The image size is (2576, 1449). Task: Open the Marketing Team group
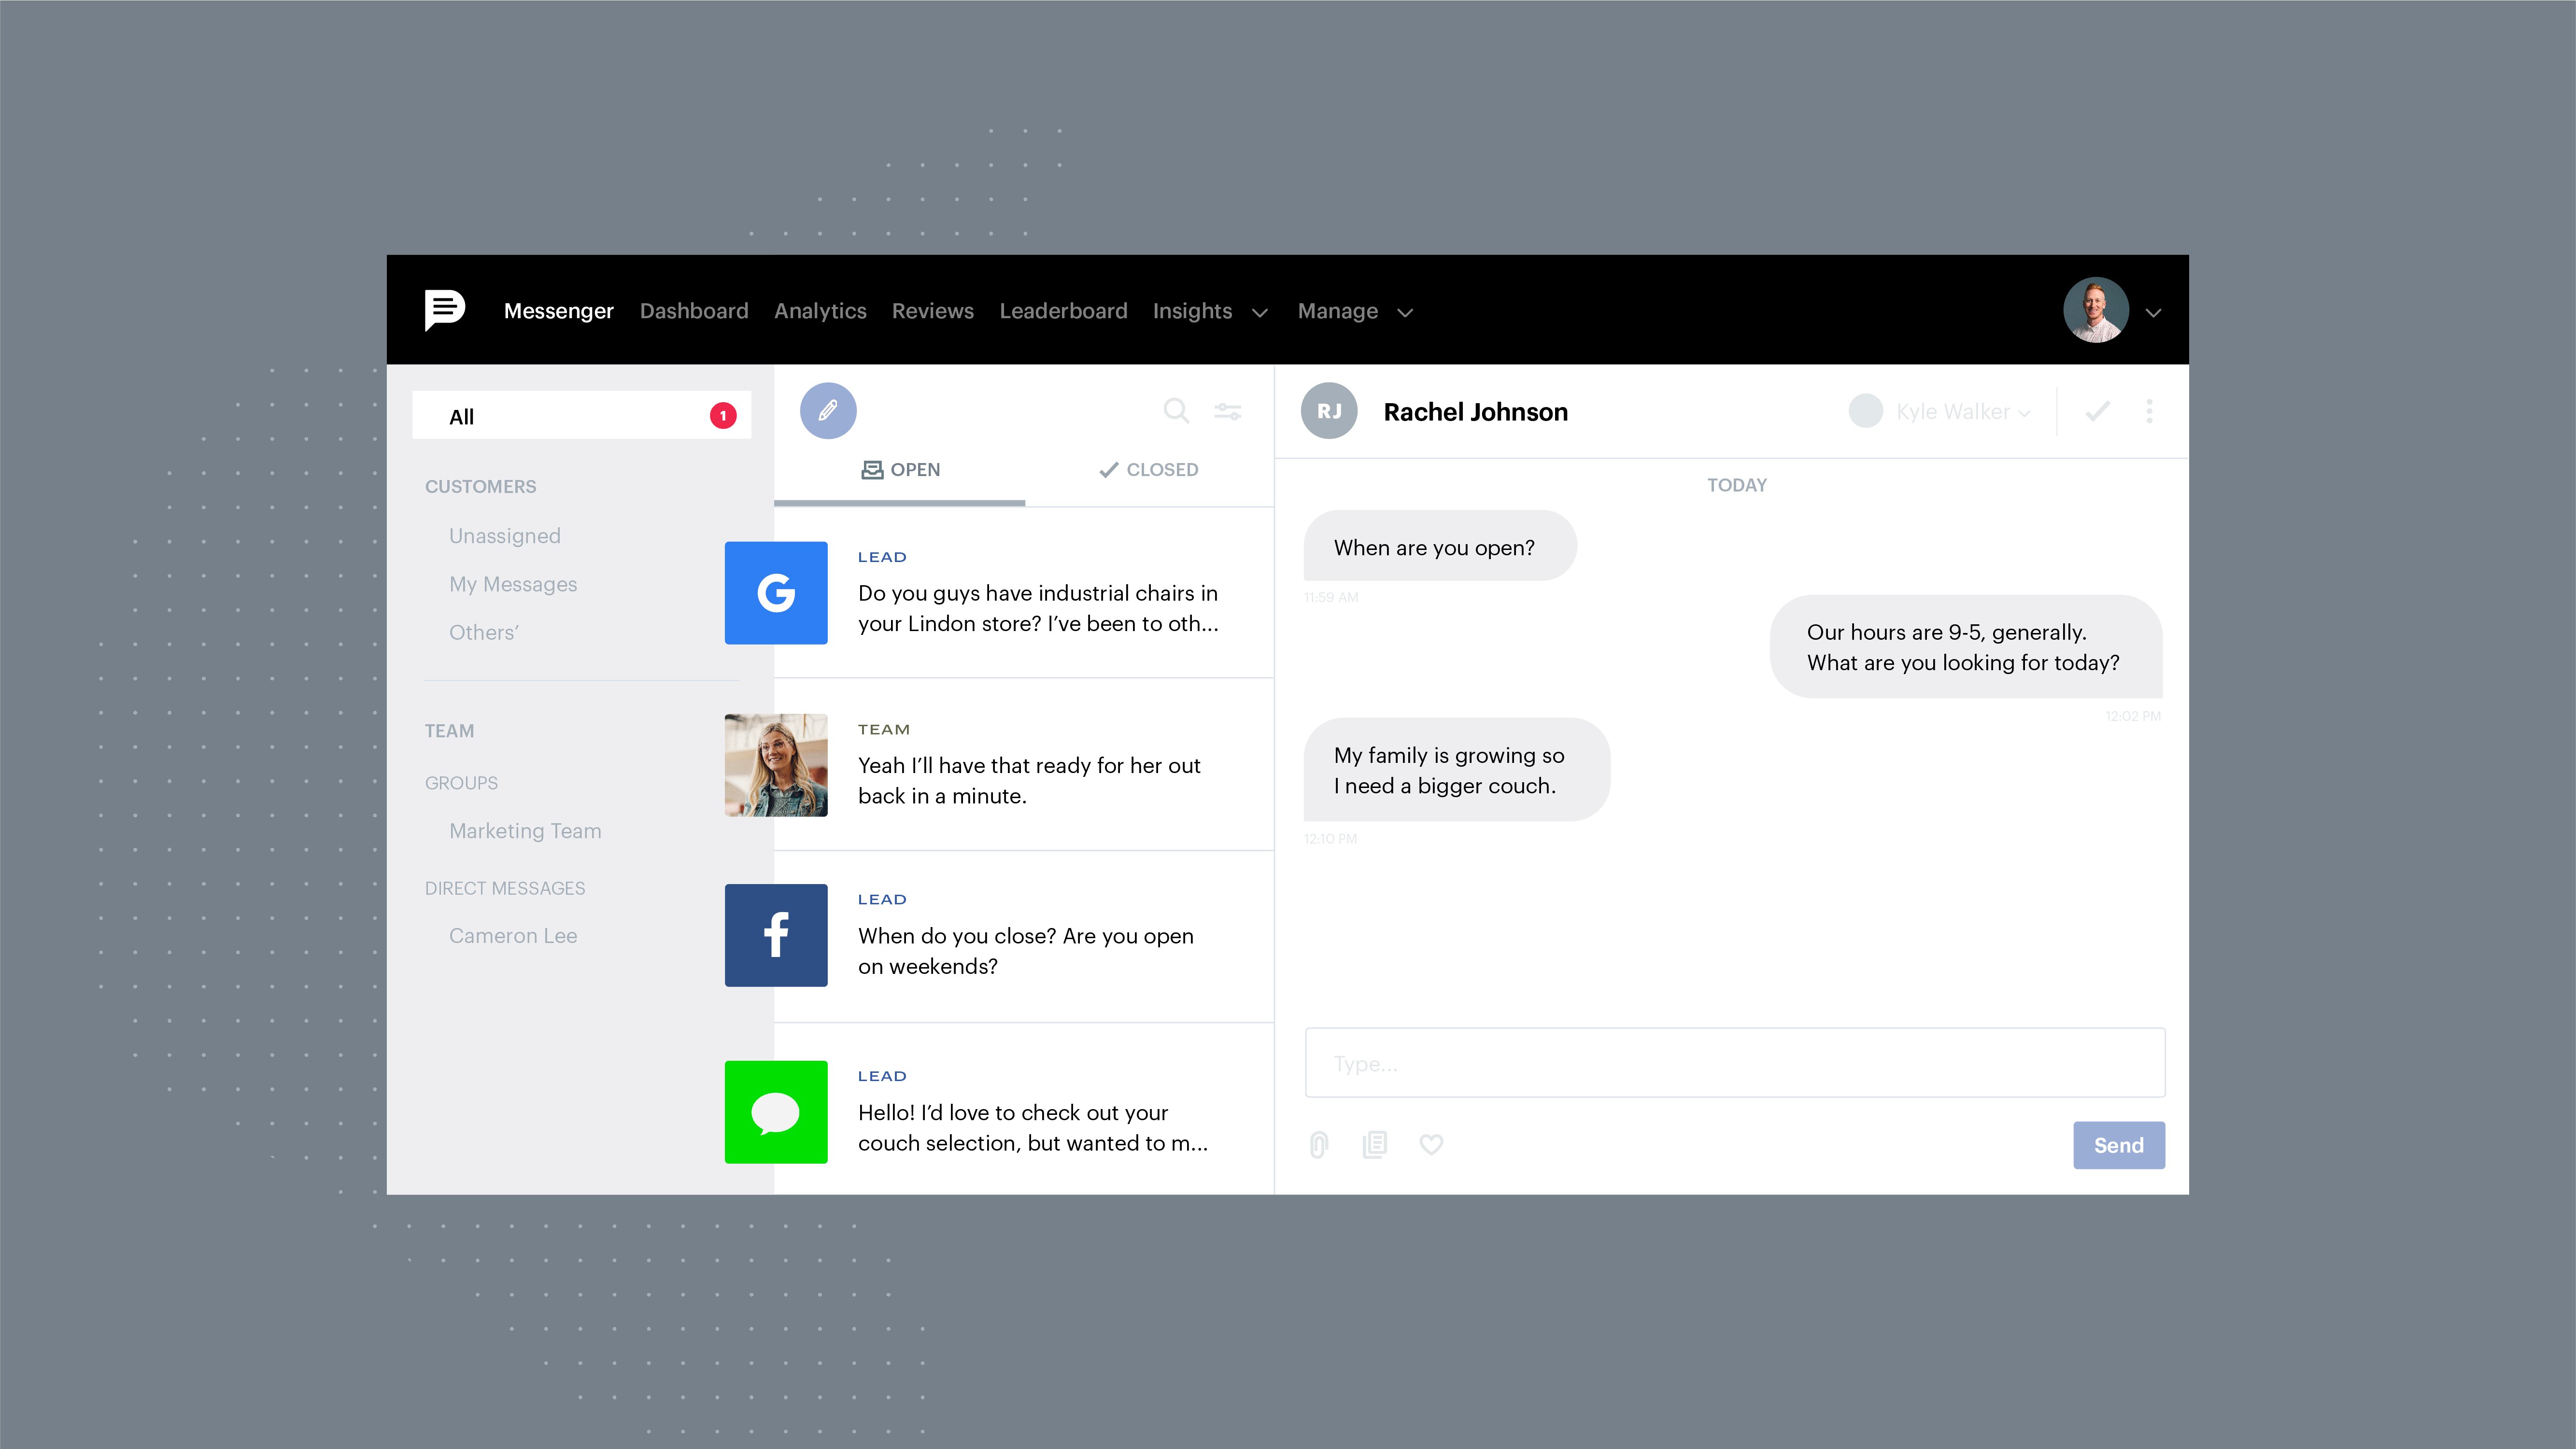tap(525, 831)
